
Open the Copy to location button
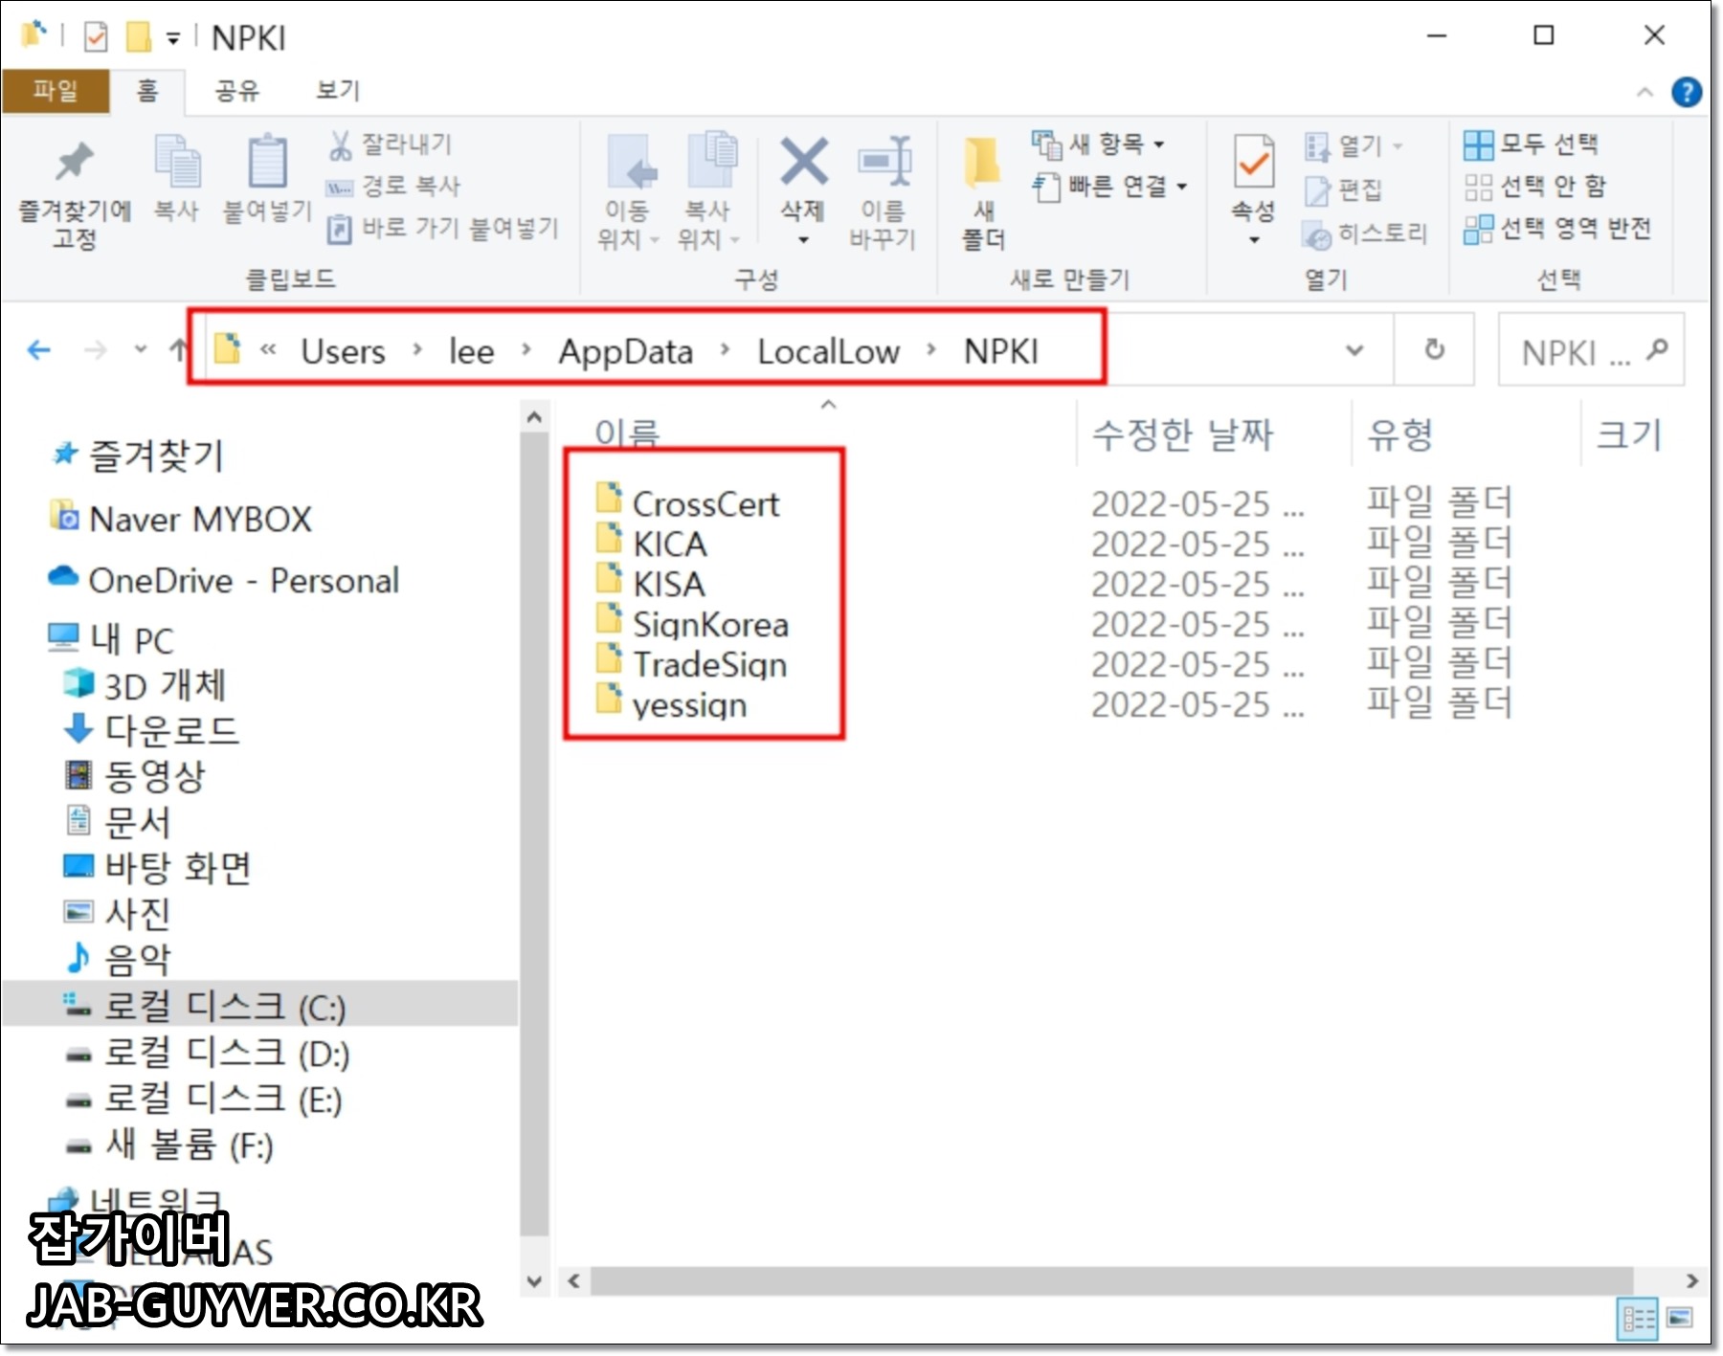(709, 191)
